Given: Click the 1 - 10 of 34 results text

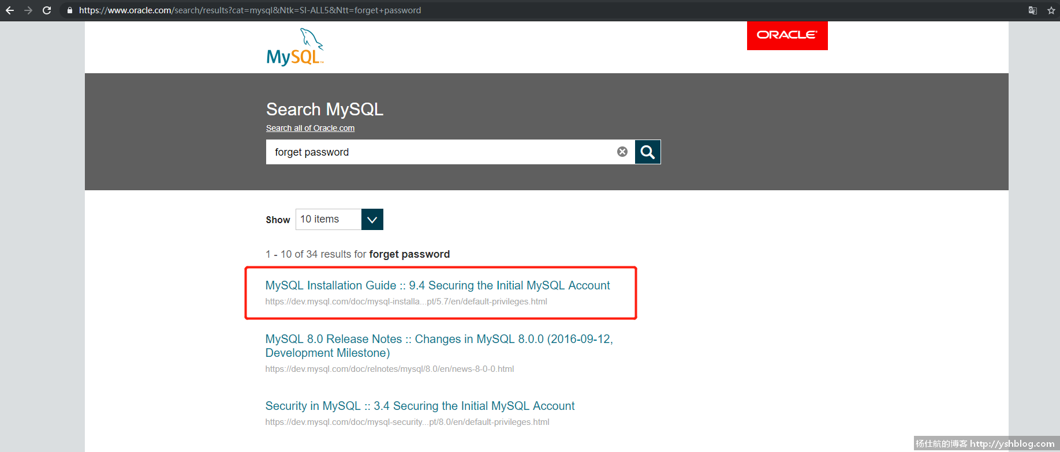Looking at the screenshot, I should pos(357,254).
